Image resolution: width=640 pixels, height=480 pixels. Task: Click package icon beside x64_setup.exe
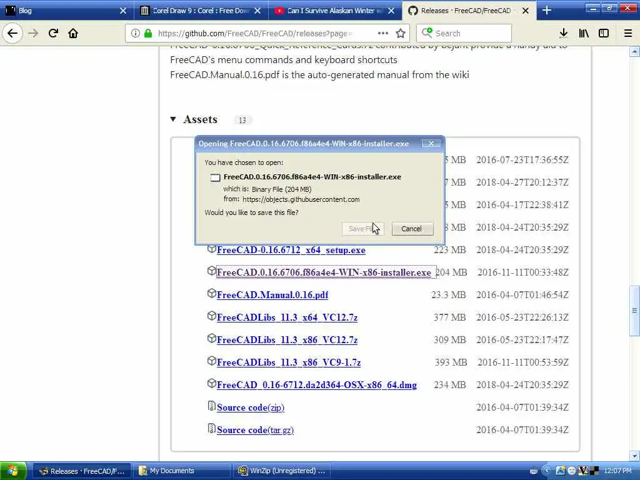[211, 248]
